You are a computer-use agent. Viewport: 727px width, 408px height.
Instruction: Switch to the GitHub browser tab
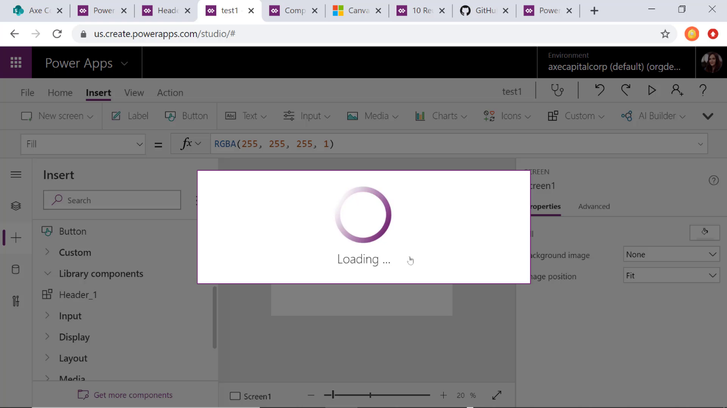click(x=484, y=11)
